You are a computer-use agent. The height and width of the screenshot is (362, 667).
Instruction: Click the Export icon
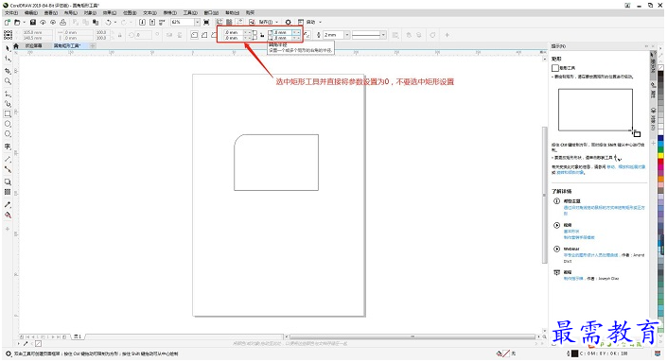pos(152,22)
